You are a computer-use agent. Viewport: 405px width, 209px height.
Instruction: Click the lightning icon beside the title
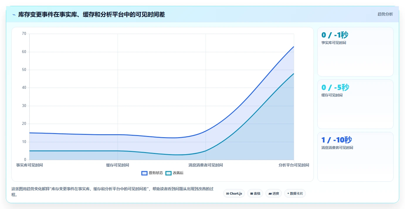(x=14, y=14)
